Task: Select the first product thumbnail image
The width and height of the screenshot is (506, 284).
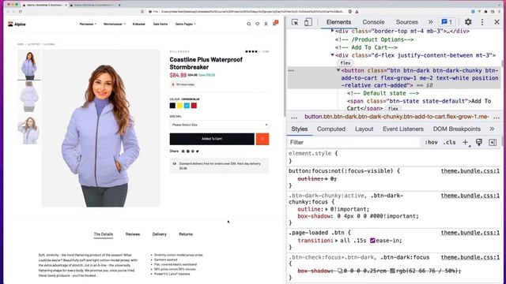Action: (x=29, y=64)
